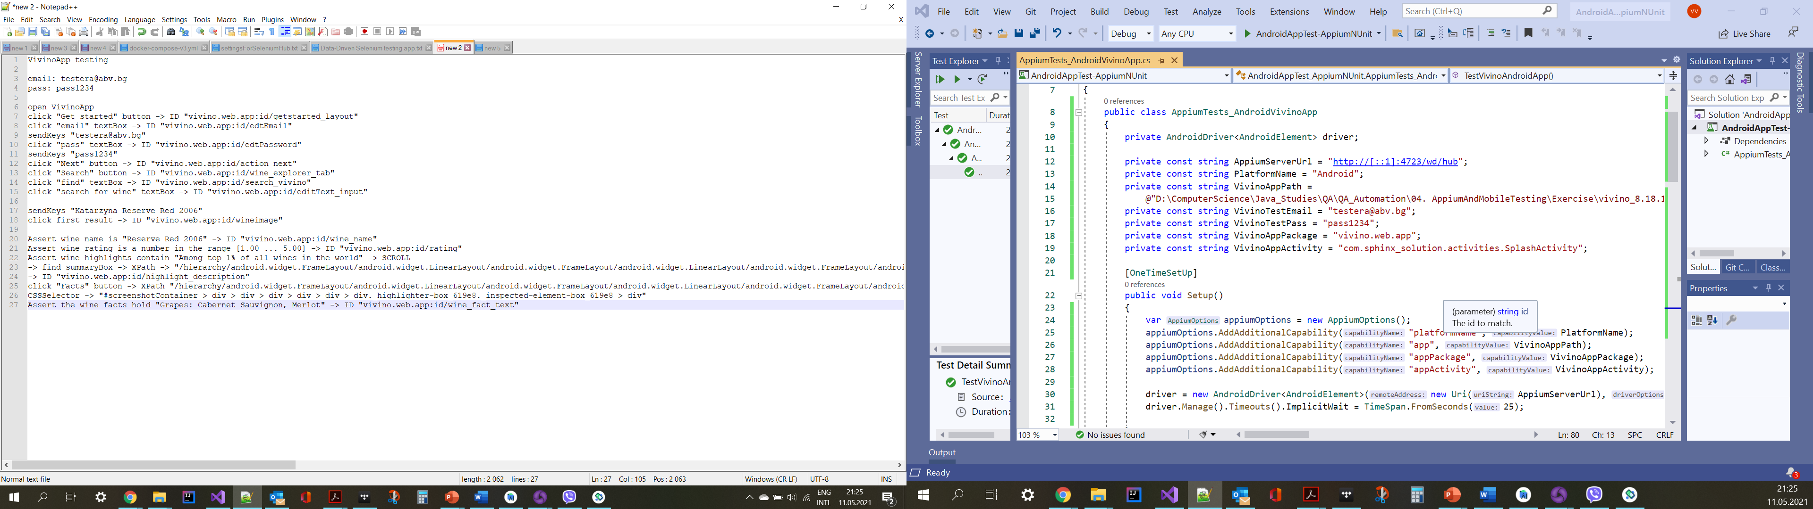The width and height of the screenshot is (1813, 509).
Task: Toggle pin on Solution Explorer panel
Action: pyautogui.click(x=1772, y=61)
